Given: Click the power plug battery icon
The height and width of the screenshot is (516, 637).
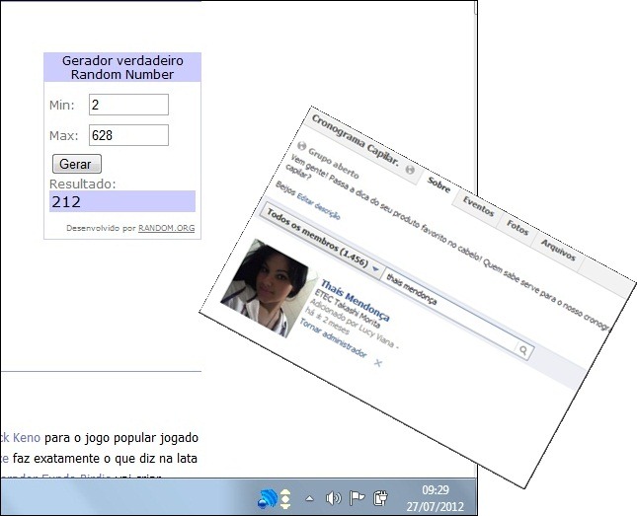Looking at the screenshot, I should [x=380, y=498].
